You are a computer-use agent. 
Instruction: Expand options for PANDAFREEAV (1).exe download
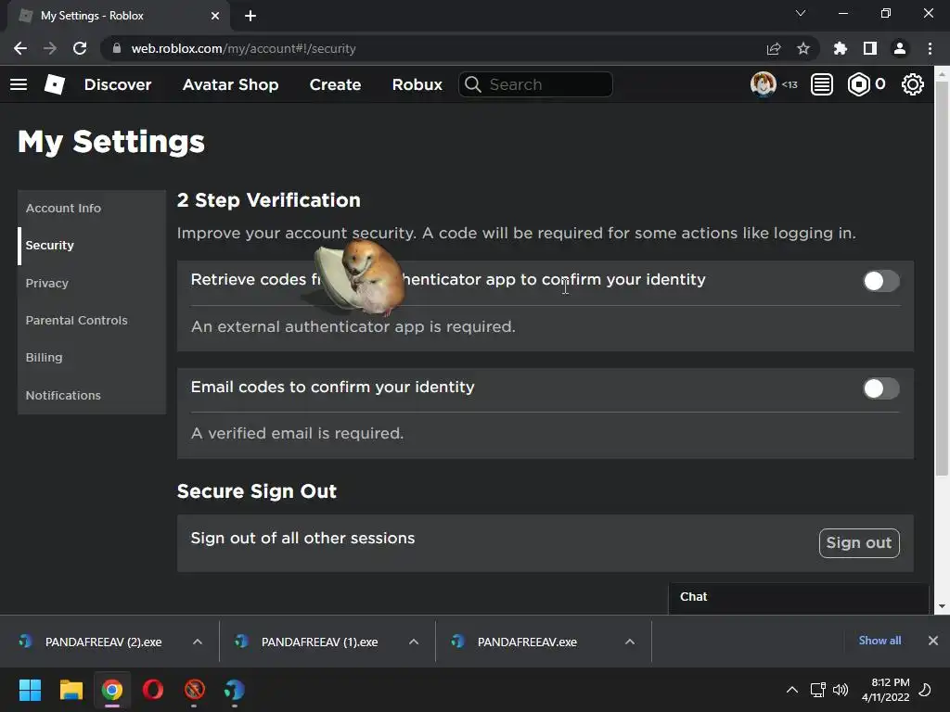(x=414, y=642)
